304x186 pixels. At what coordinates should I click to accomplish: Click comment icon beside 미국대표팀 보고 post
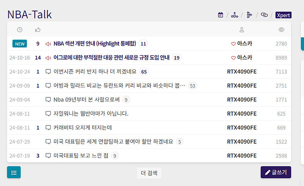[48, 156]
